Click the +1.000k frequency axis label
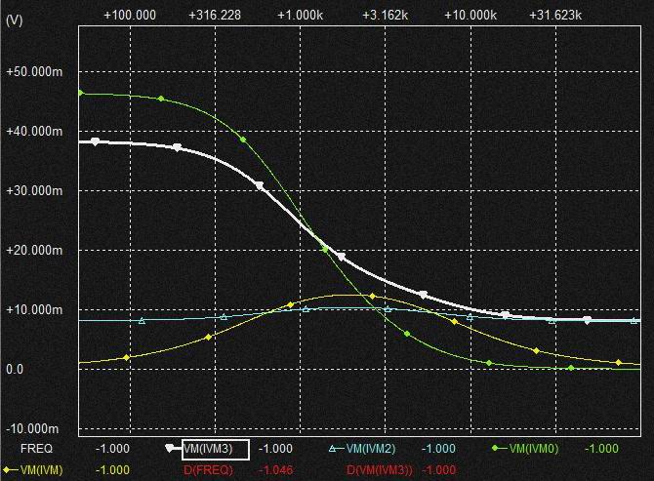This screenshot has height=481, width=654. (300, 16)
